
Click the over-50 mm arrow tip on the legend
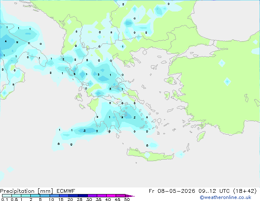click(x=130, y=196)
